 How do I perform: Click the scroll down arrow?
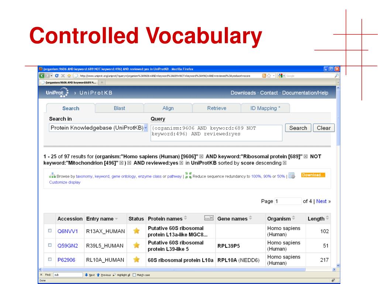[x=338, y=266]
